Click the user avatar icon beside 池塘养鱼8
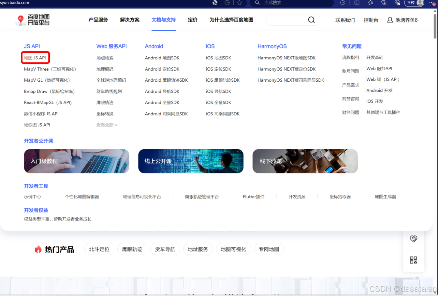The height and width of the screenshot is (296, 438). point(390,20)
